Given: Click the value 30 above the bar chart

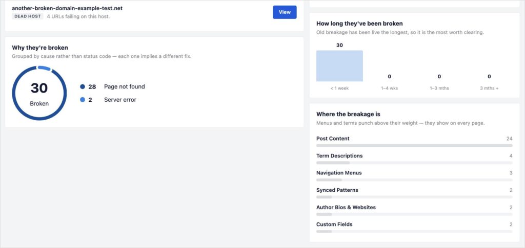Looking at the screenshot, I should [x=339, y=46].
